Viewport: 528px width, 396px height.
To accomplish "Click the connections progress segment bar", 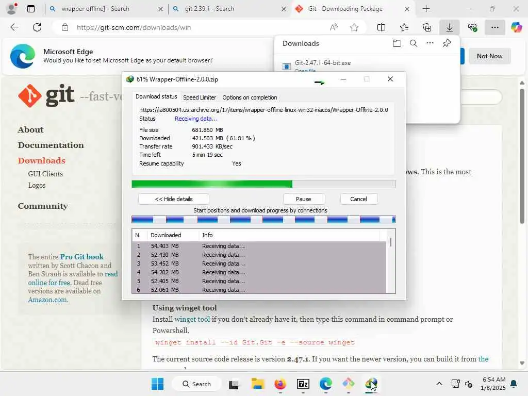I will [263, 220].
